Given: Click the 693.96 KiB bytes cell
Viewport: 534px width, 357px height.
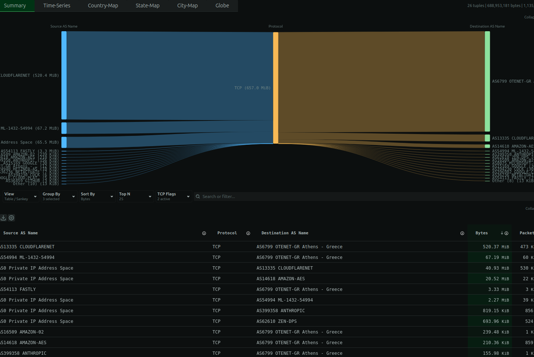Looking at the screenshot, I should [489, 321].
